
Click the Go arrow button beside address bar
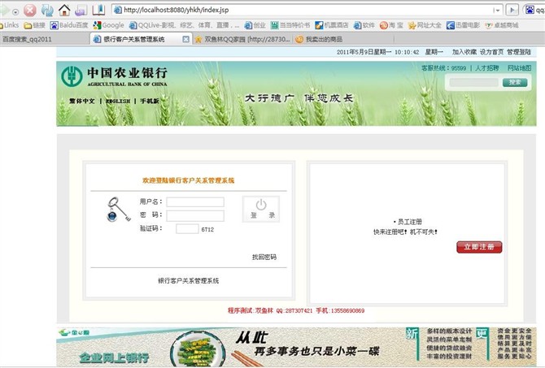click(512, 10)
